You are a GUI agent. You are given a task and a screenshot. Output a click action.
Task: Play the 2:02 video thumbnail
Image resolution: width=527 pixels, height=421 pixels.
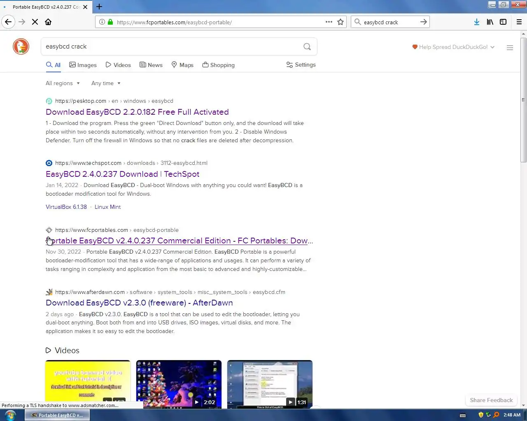click(x=179, y=384)
